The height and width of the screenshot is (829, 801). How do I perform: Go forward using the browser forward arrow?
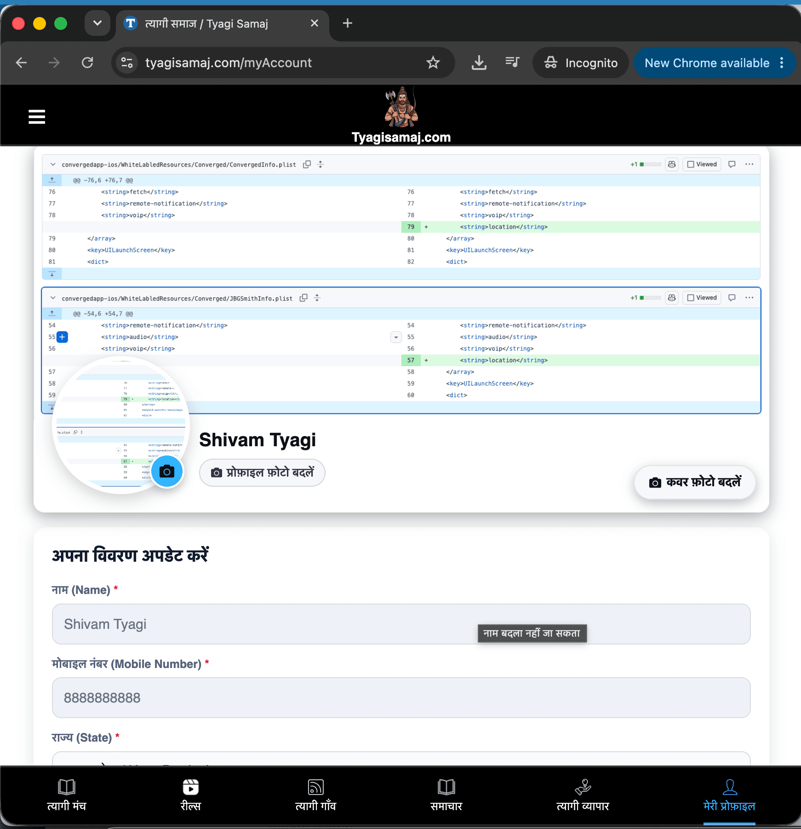tap(54, 63)
